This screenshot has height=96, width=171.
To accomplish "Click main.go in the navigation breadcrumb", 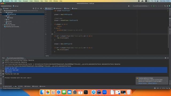I will 15,6.
